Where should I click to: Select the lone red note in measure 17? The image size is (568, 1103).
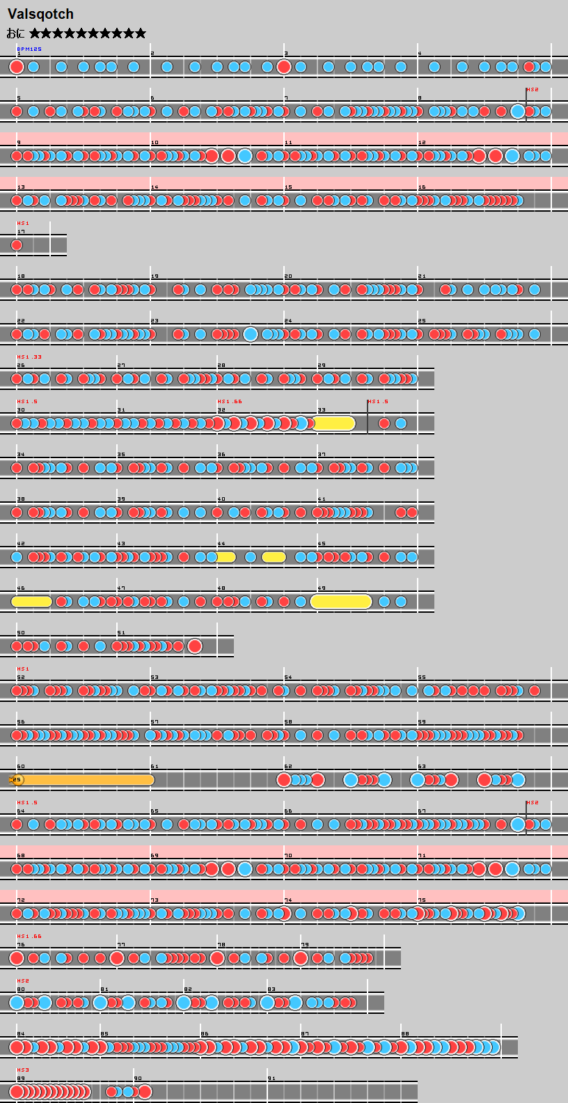pos(17,245)
